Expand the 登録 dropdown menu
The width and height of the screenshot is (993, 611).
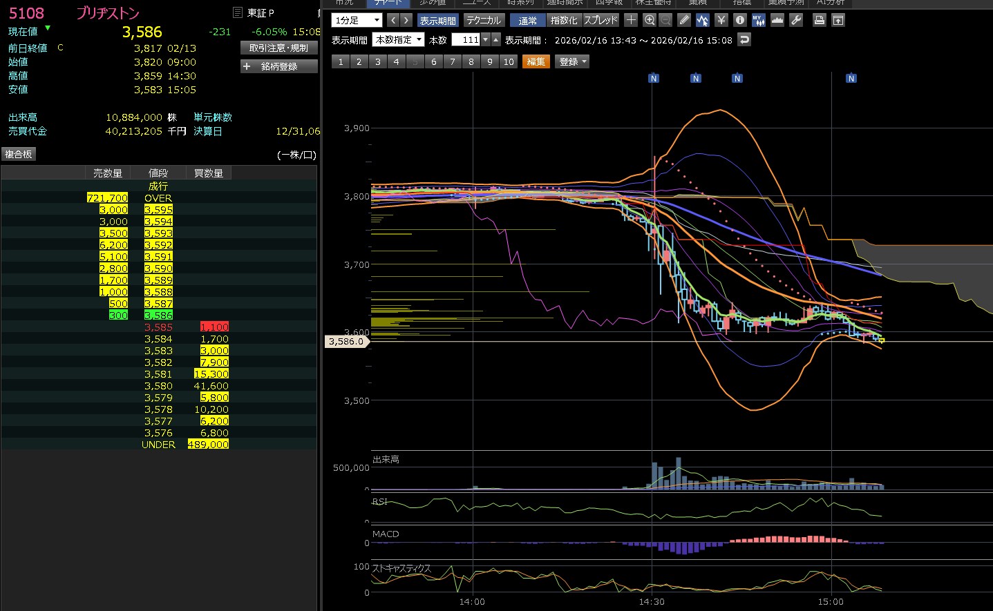coord(573,61)
